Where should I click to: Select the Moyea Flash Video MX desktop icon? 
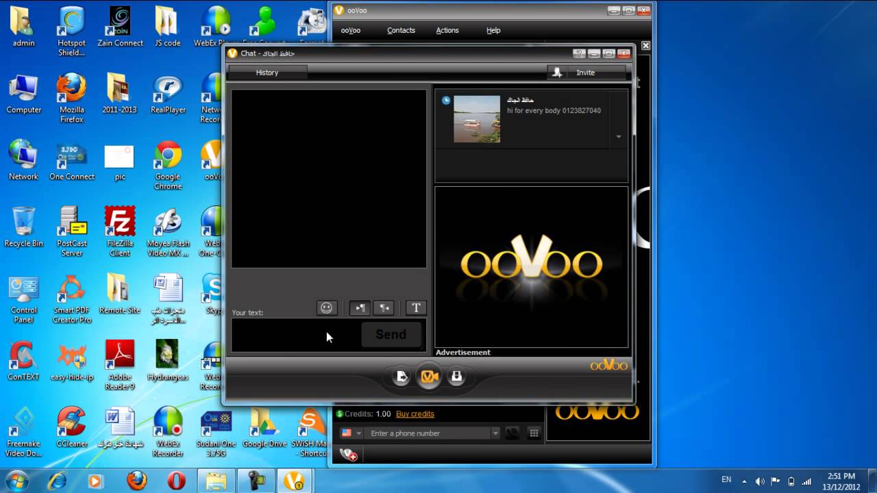point(168,233)
